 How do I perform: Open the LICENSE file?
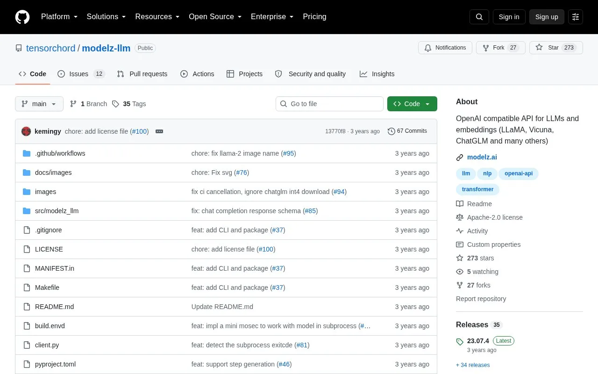[x=49, y=249]
